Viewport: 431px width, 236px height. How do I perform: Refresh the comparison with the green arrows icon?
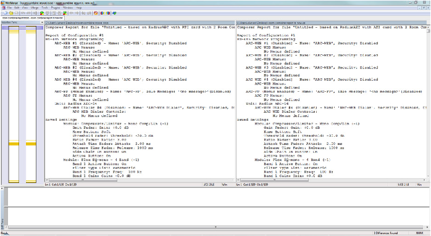click(114, 13)
